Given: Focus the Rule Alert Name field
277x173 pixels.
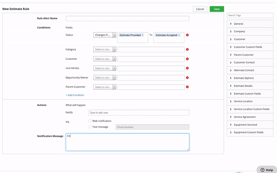Looking at the screenshot, I should 127,18.
